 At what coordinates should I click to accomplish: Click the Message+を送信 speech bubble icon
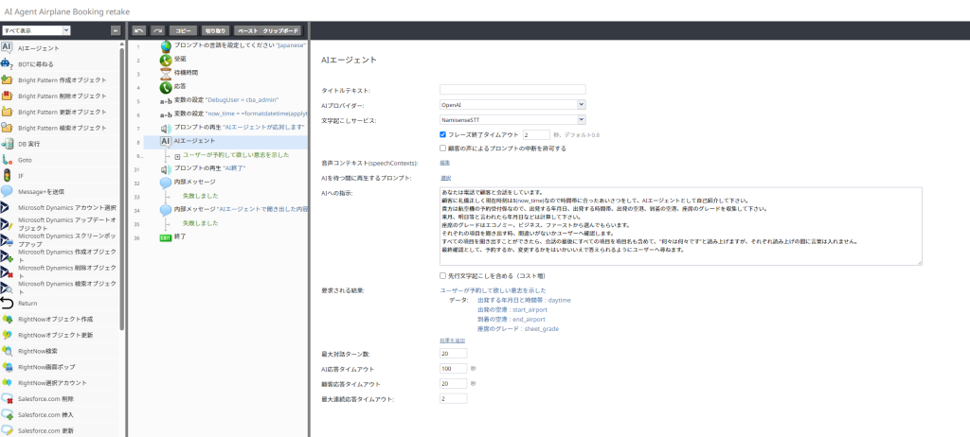[8, 191]
